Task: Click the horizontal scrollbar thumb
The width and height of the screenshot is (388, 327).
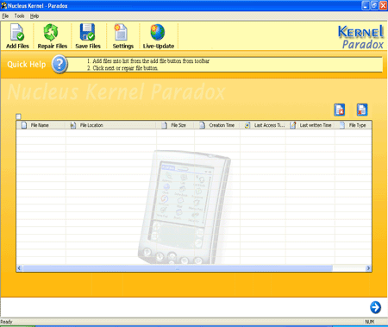Action: [x=178, y=268]
